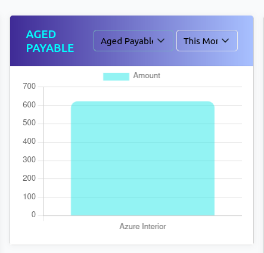Screen dimensions: 264x253
Task: Click the 700 y-axis tick label
Action: click(29, 87)
